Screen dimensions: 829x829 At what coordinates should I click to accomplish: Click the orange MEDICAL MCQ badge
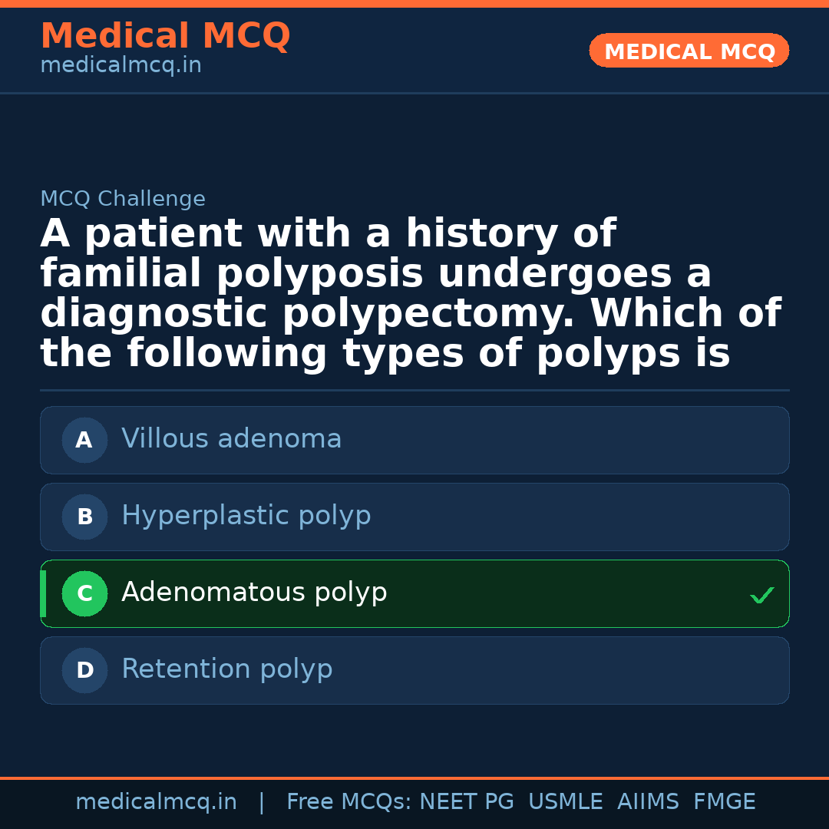[689, 51]
